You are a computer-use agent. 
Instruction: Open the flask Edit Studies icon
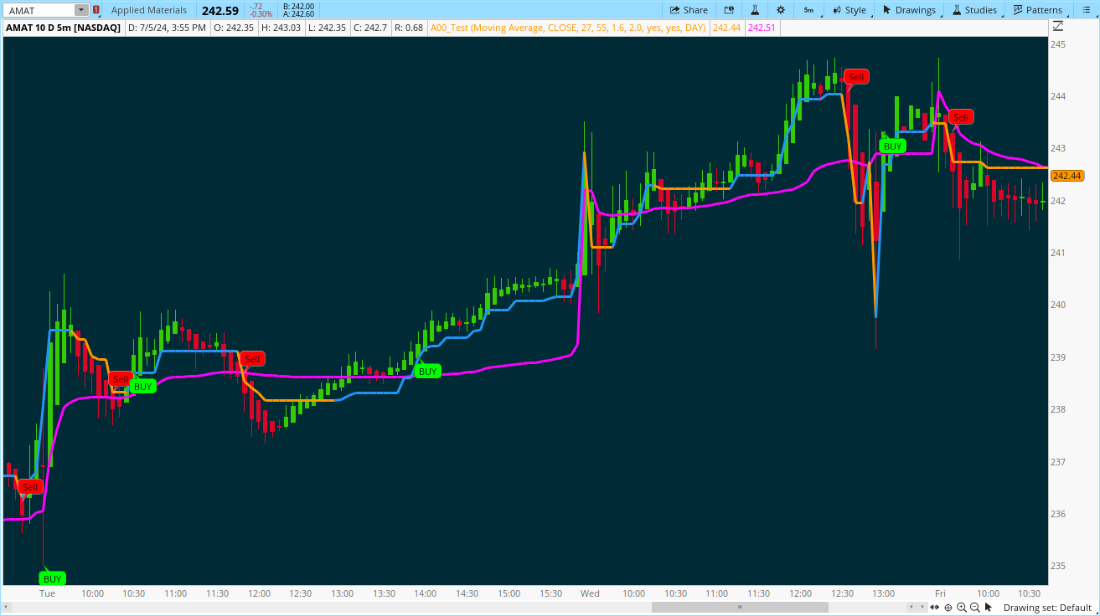[x=755, y=10]
